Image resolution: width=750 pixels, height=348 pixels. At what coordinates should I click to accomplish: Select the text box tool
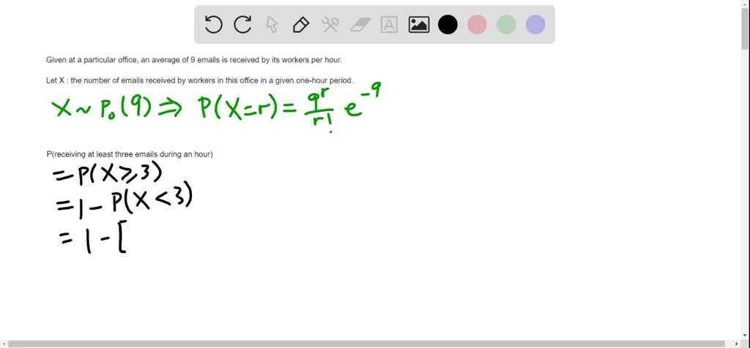coord(389,25)
